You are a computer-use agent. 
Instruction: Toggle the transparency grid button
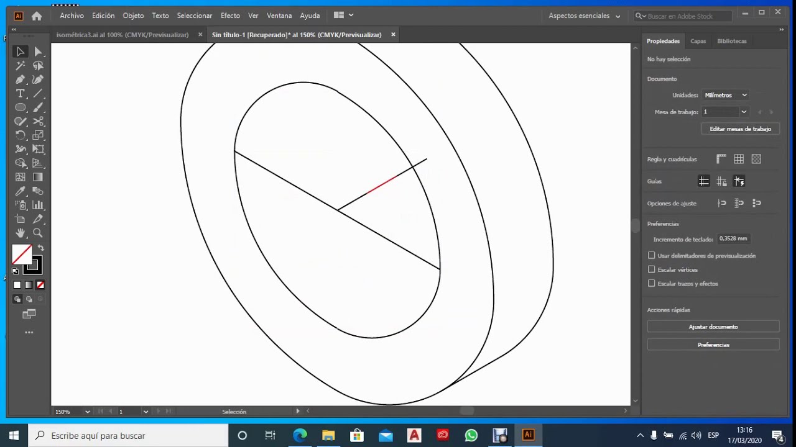tap(756, 160)
